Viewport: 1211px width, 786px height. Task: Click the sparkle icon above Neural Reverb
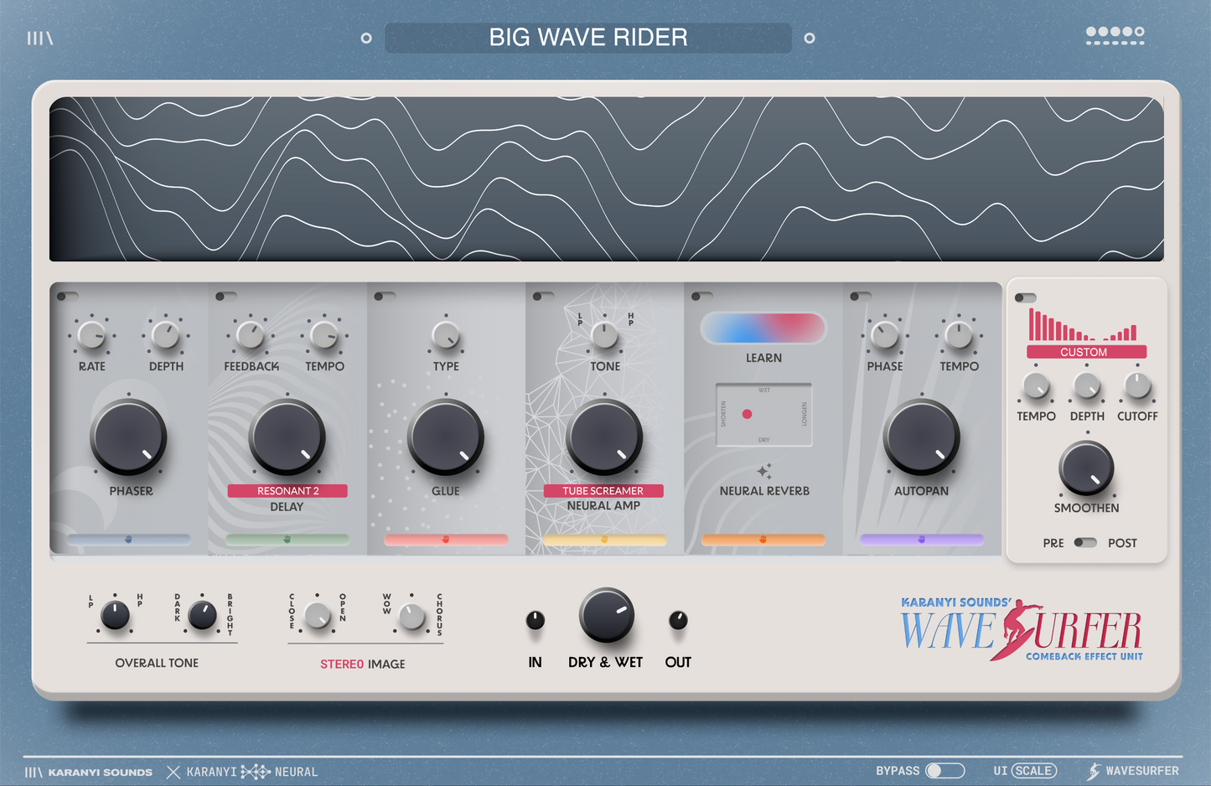pos(763,471)
